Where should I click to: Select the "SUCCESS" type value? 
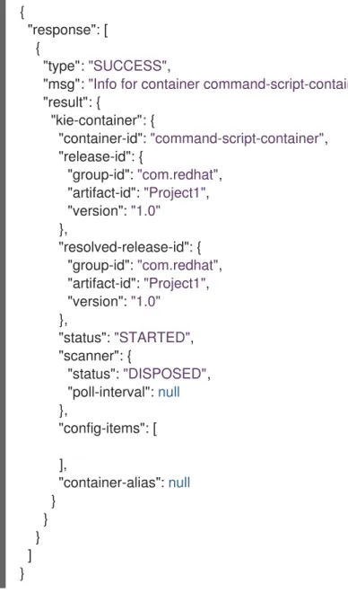[x=126, y=66]
